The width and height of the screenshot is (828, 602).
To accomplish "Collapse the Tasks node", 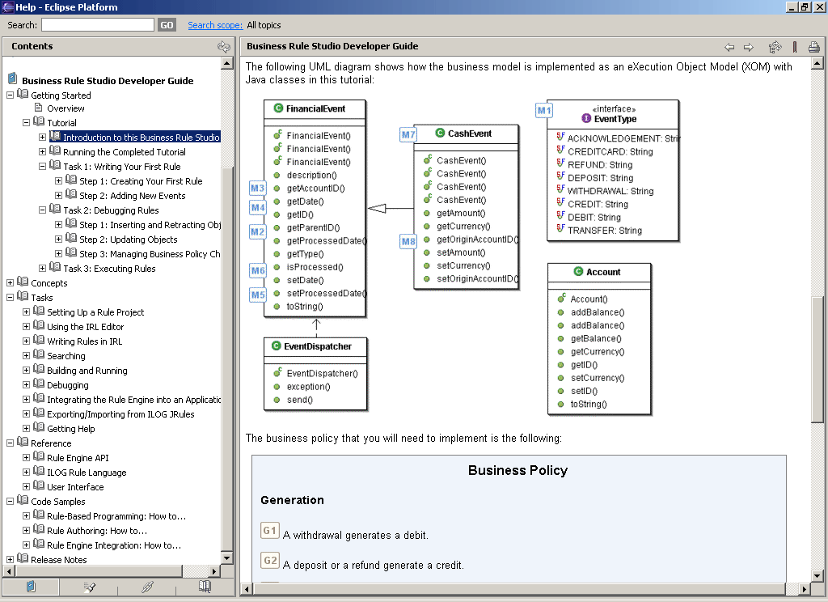I will tap(10, 298).
